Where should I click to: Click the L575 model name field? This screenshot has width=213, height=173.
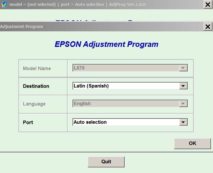point(130,68)
